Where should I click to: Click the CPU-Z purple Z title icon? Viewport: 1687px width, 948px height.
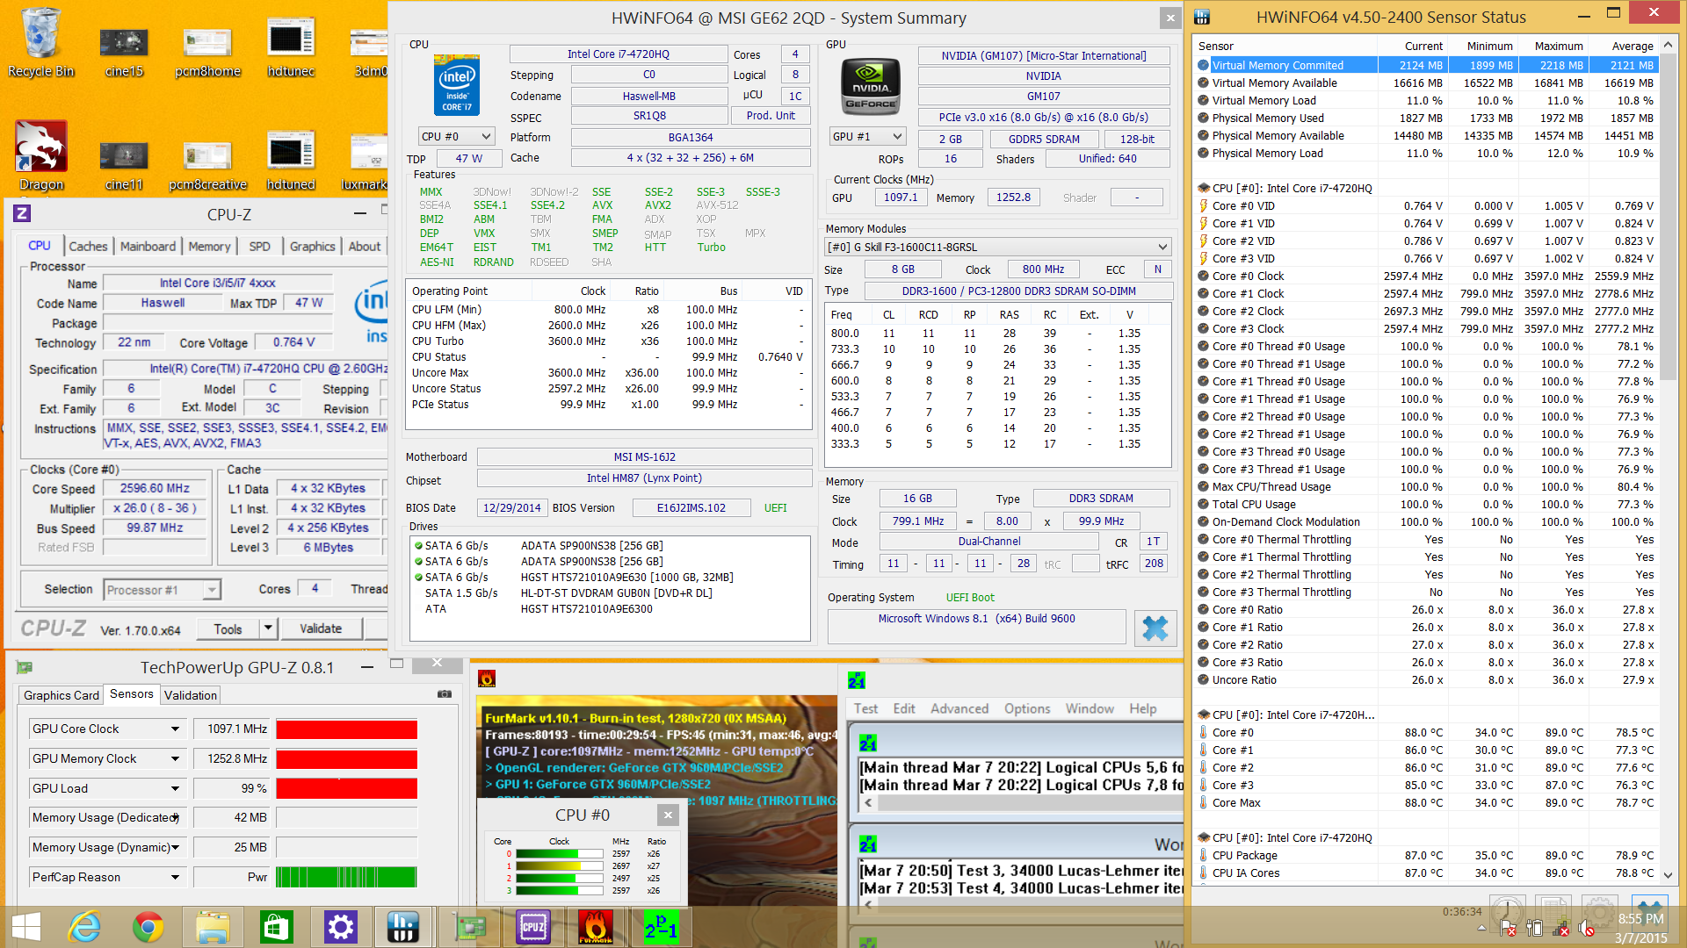(x=22, y=213)
